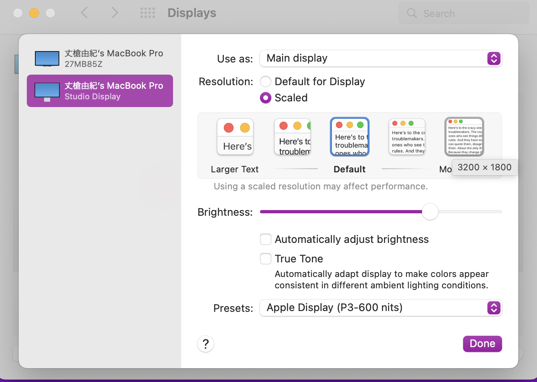537x382 pixels.
Task: Click the Brightness slider knob
Action: pos(430,212)
